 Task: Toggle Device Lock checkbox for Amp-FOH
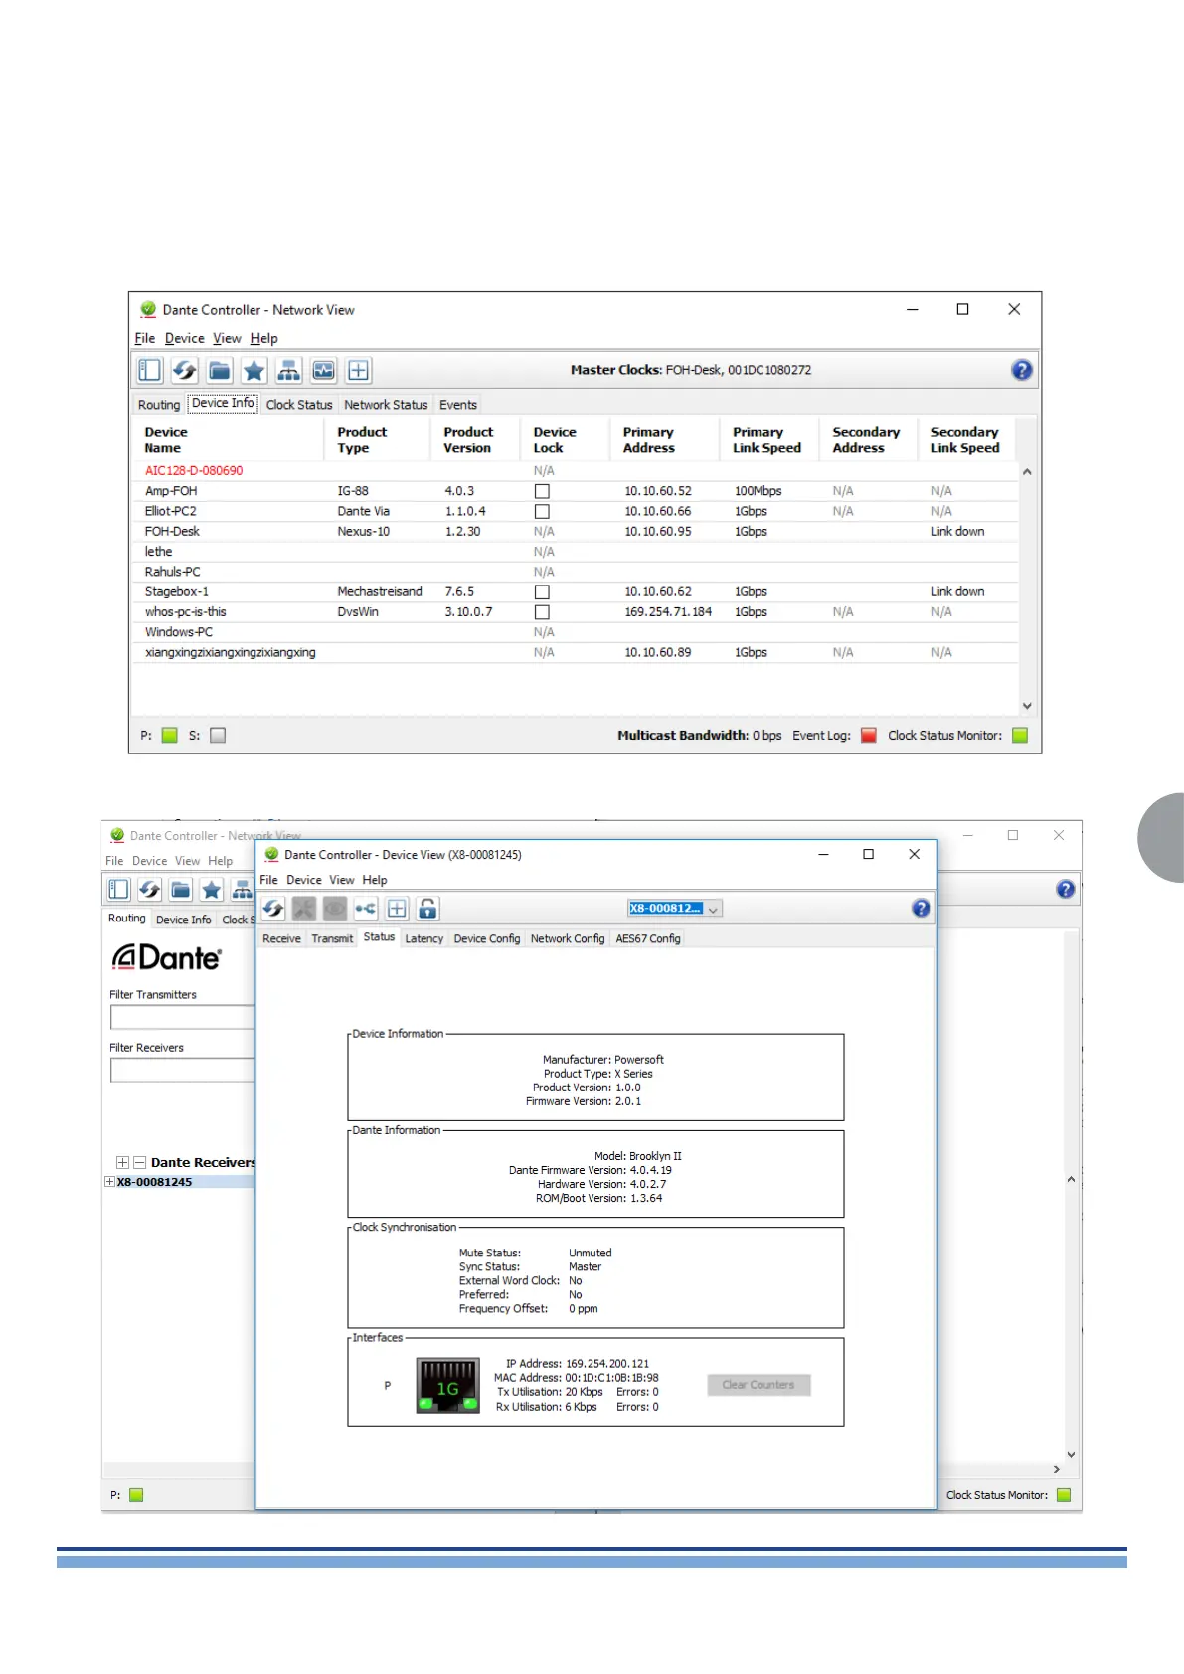click(x=542, y=491)
